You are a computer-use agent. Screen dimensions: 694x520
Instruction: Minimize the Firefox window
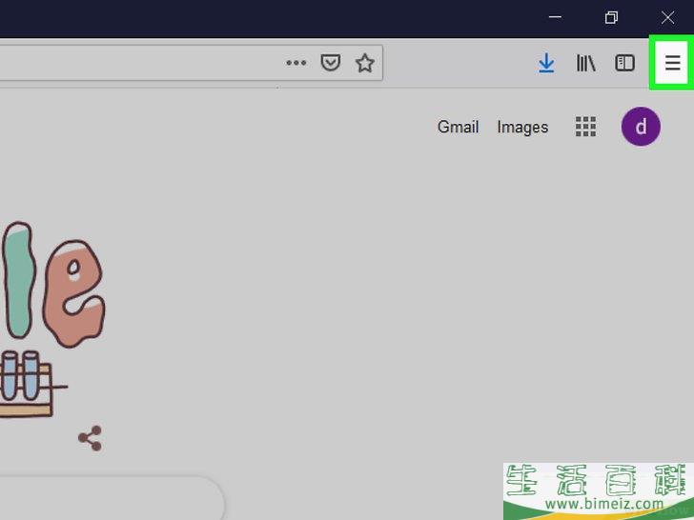point(555,18)
